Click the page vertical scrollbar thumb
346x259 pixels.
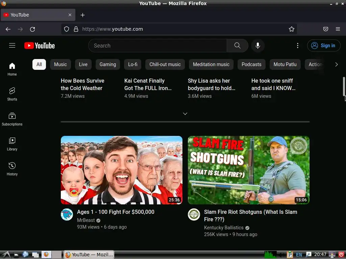[344, 86]
